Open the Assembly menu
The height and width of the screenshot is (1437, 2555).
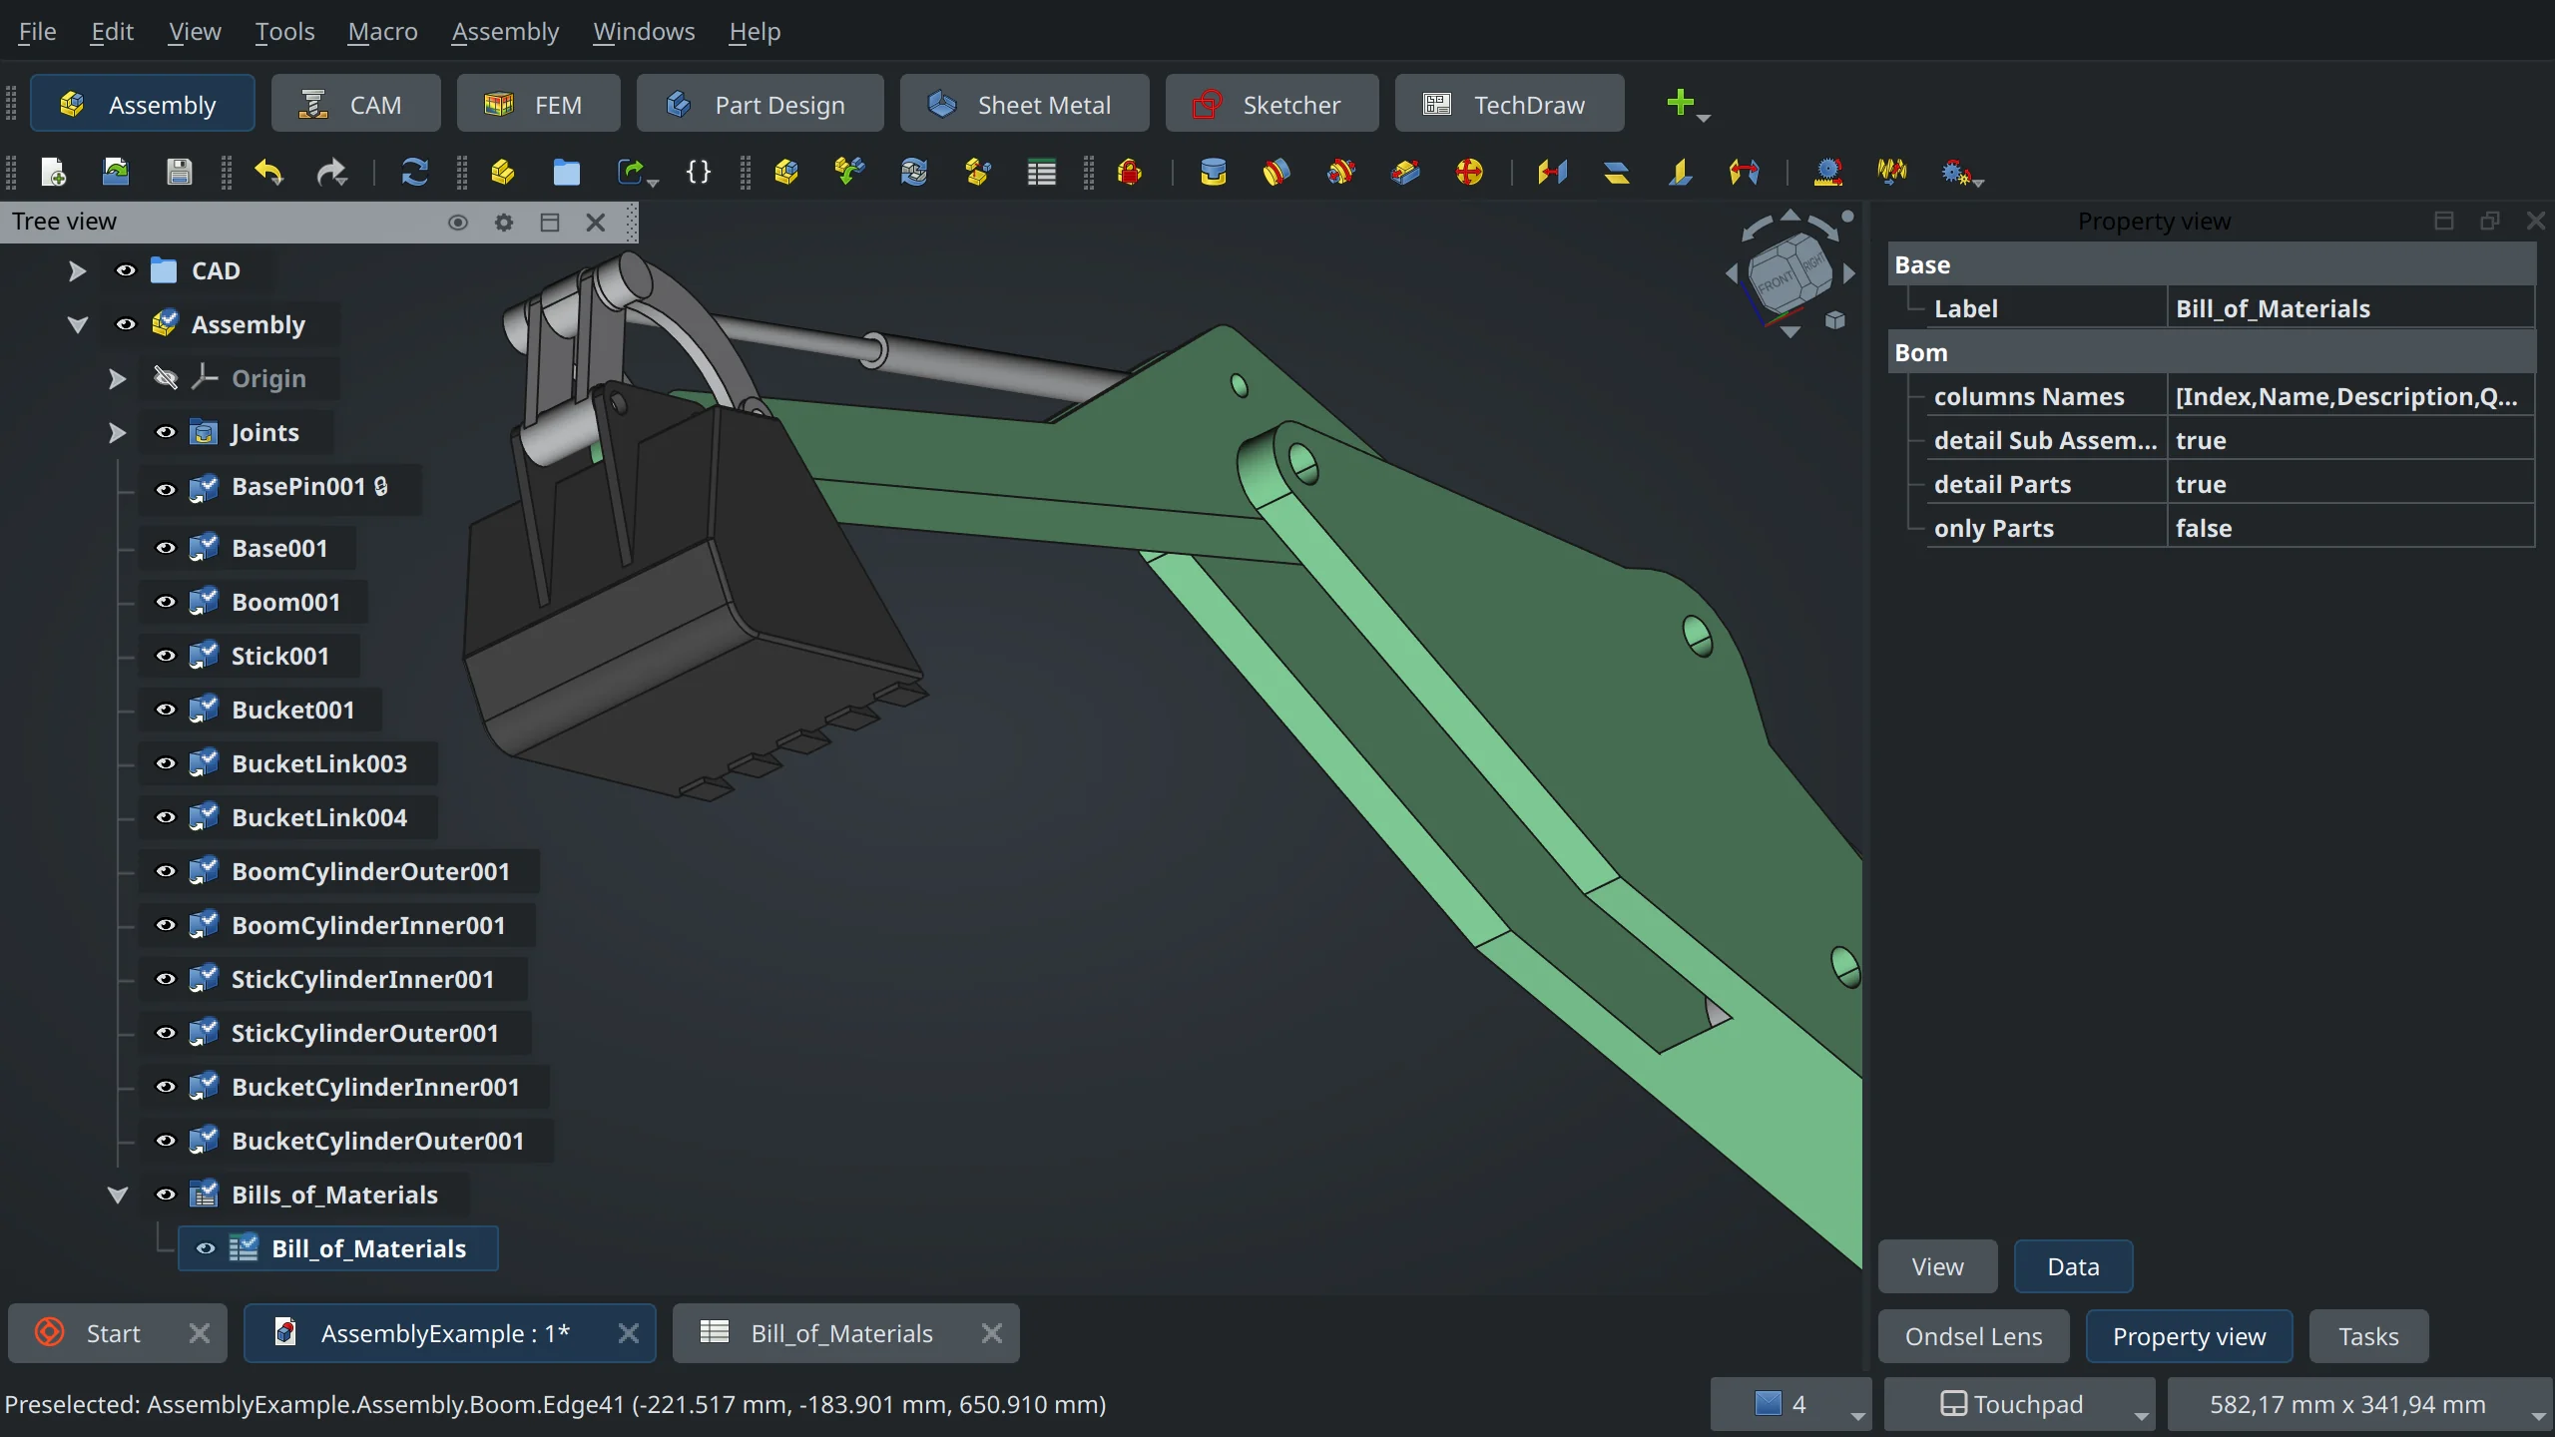(505, 30)
